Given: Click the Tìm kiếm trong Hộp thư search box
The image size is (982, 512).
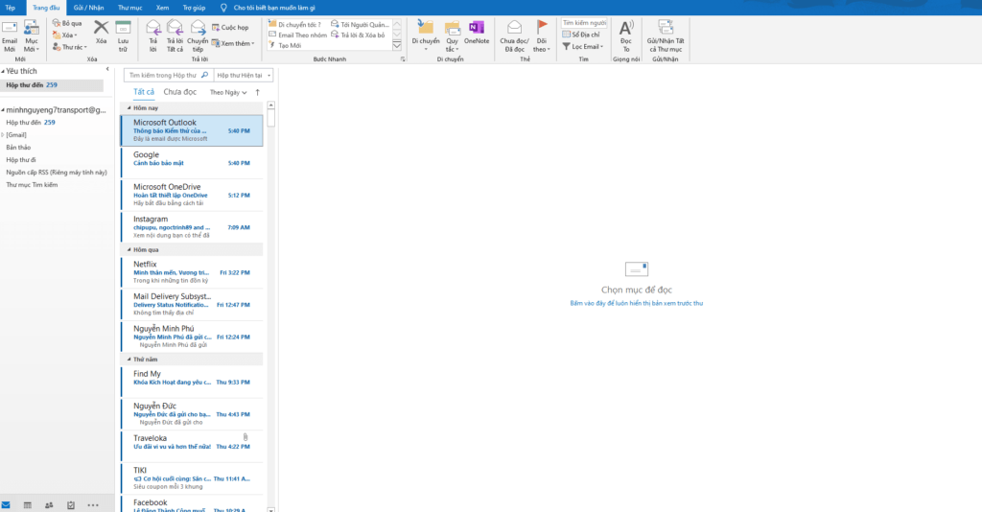Looking at the screenshot, I should 167,75.
